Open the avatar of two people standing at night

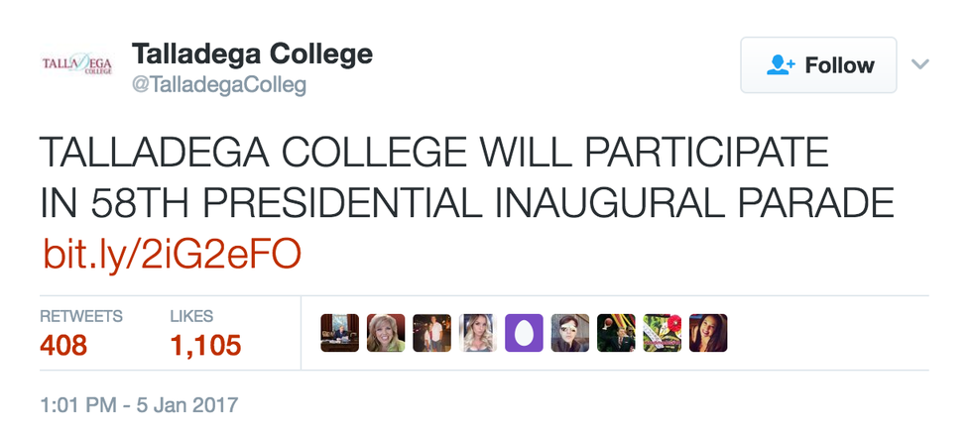point(431,333)
